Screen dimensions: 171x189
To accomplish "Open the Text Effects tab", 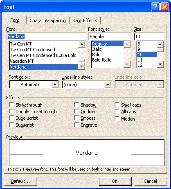I will tap(85, 20).
